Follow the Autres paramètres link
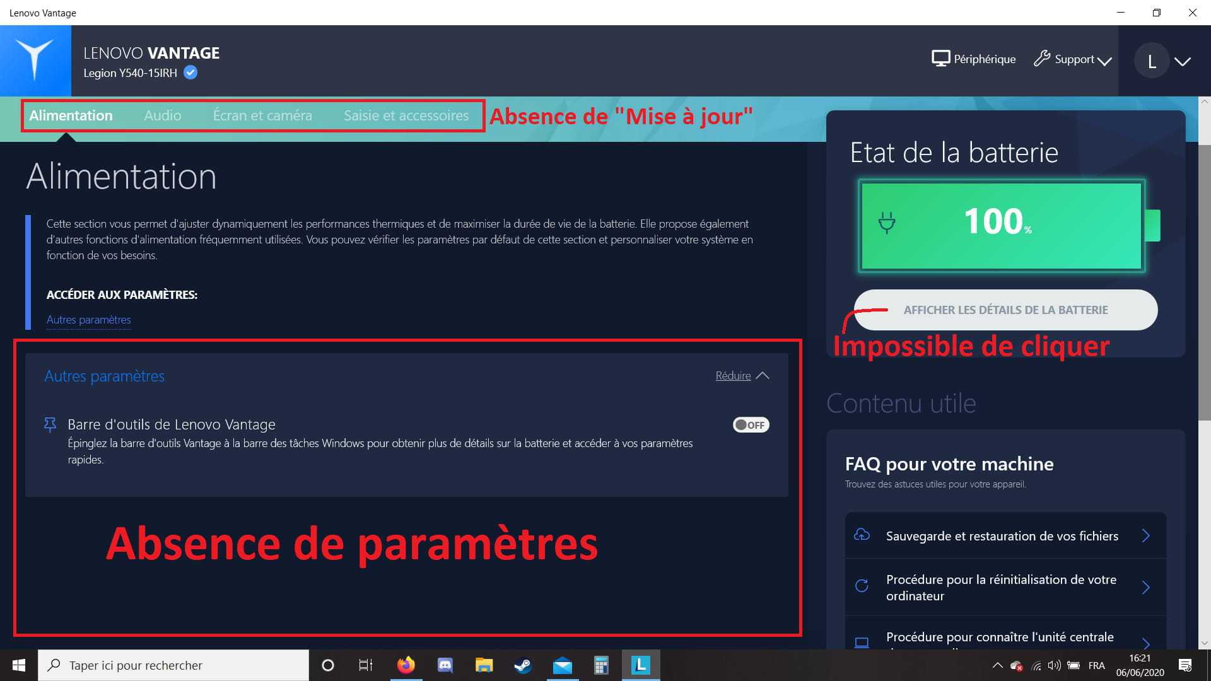 tap(88, 320)
